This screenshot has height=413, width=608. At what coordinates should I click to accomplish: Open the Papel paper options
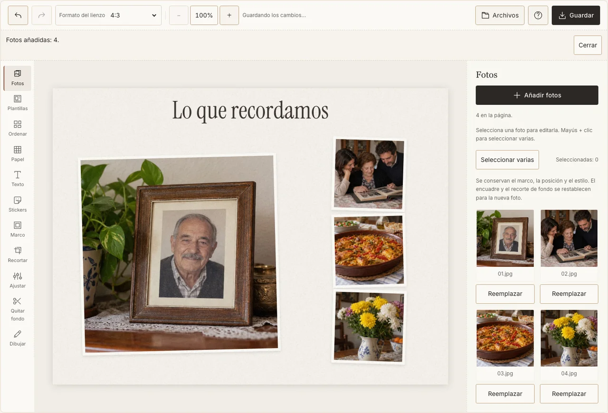pyautogui.click(x=18, y=154)
